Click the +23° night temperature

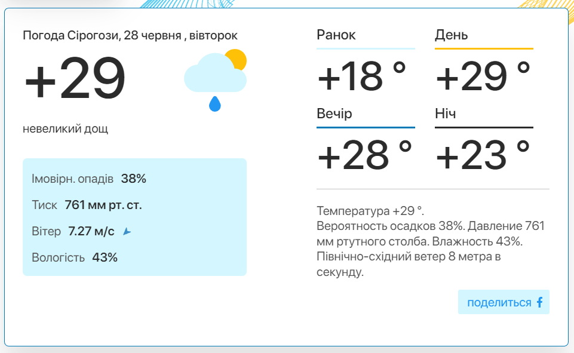tap(483, 155)
